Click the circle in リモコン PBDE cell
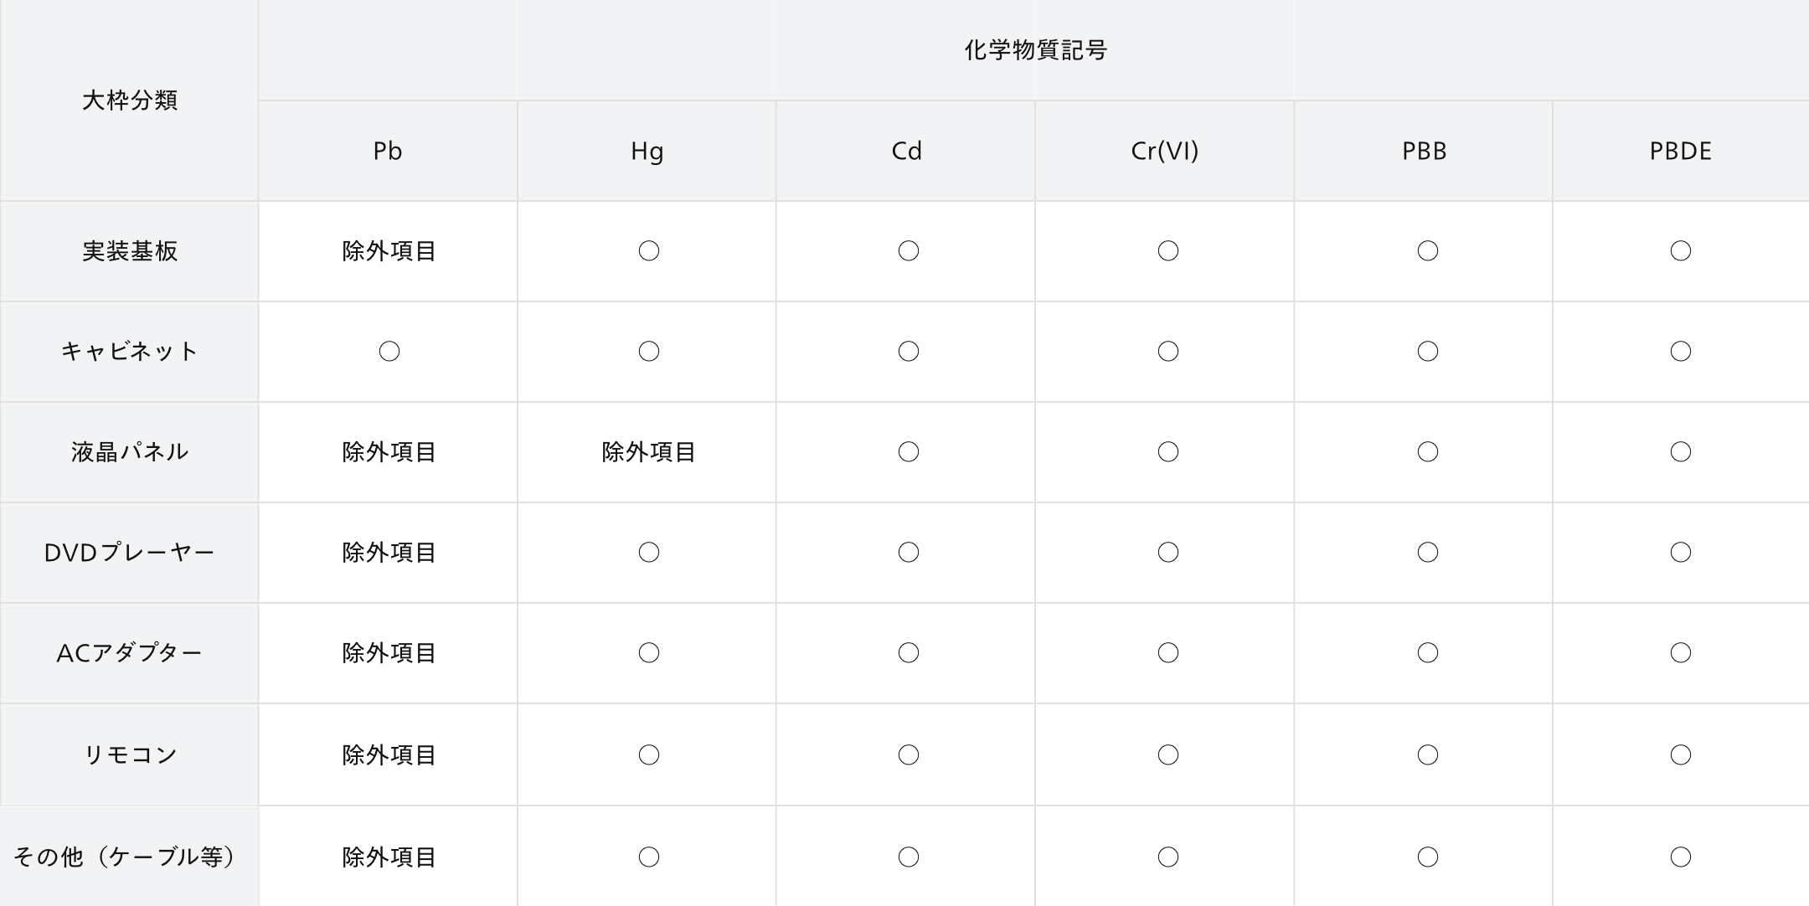 1681,755
